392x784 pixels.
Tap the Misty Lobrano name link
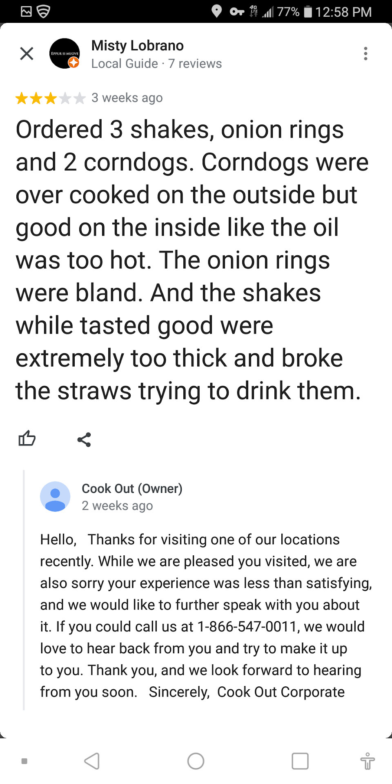click(x=137, y=45)
